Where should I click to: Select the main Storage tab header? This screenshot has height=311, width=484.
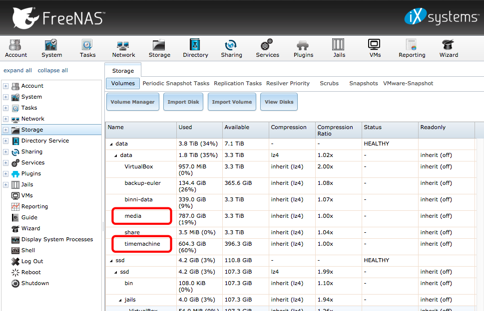coord(123,70)
